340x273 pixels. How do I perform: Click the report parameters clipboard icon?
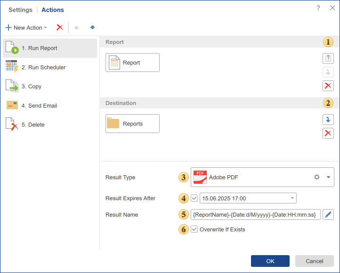point(328,59)
